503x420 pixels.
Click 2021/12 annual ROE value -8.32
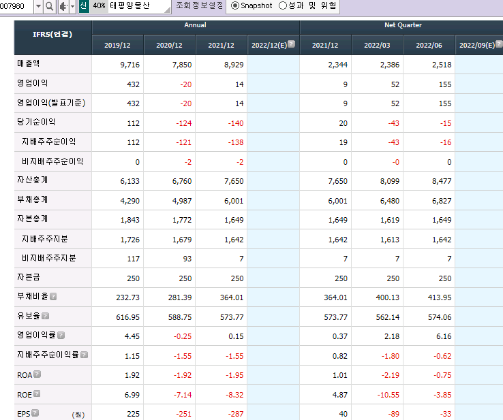234,395
